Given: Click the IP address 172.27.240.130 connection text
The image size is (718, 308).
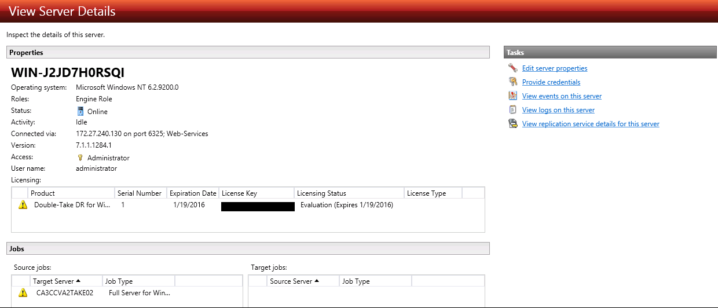Looking at the screenshot, I should [142, 134].
